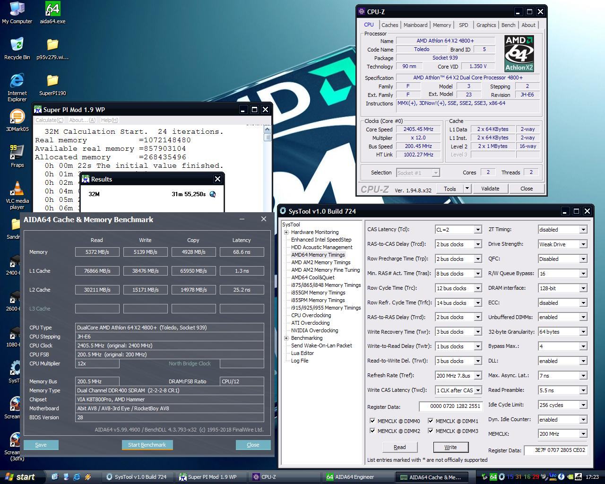The image size is (605, 484).
Task: Launch the 3DMark05 desktop shortcut
Action: click(17, 121)
